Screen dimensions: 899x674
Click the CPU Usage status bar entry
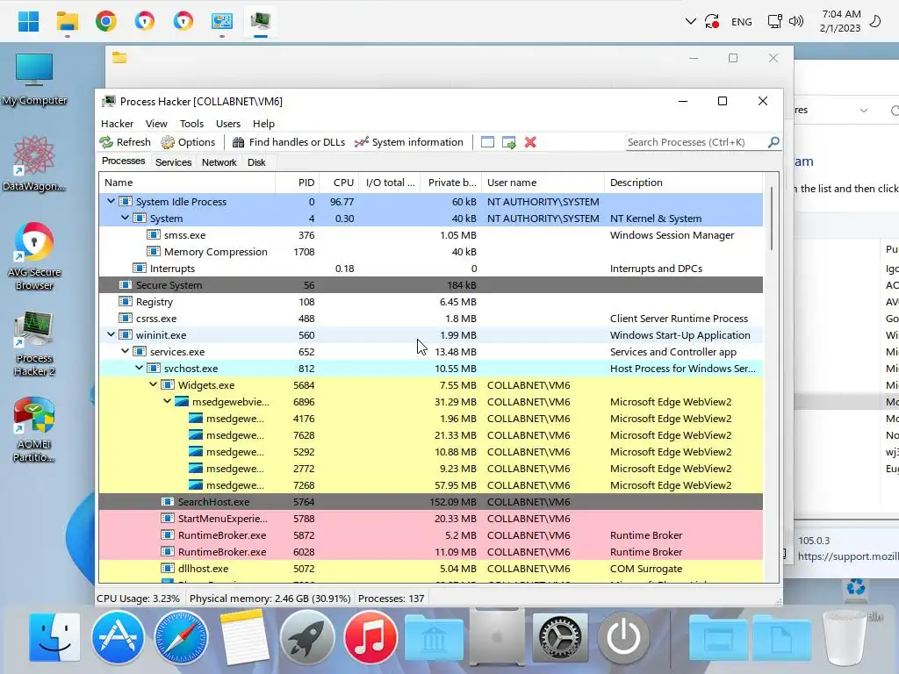[138, 599]
